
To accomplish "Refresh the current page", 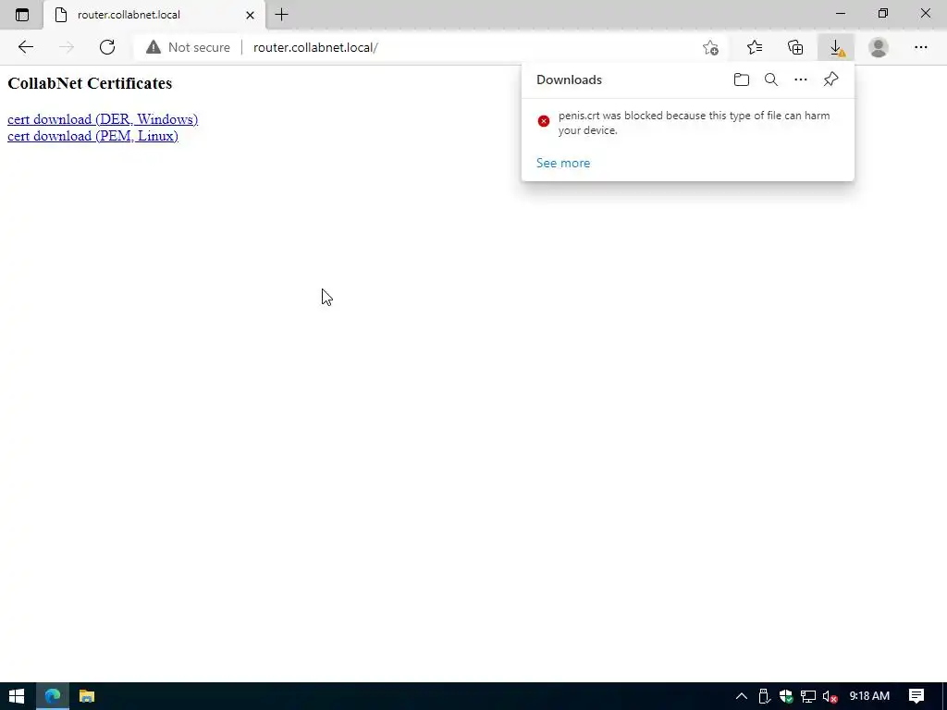I will coord(107,47).
